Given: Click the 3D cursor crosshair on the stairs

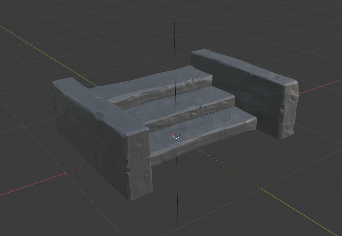Looking at the screenshot, I should [x=176, y=136].
